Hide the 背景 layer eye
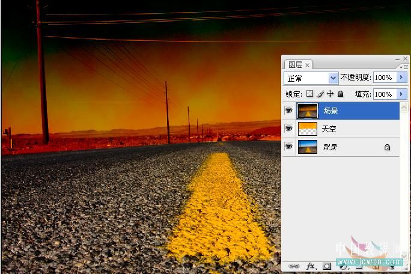Image resolution: width=411 pixels, height=274 pixels. pos(288,146)
